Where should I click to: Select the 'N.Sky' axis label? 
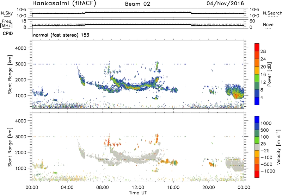pos(7,13)
